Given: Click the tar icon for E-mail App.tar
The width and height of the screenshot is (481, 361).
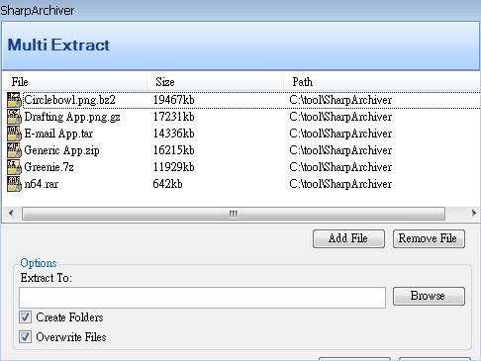Looking at the screenshot, I should click(x=14, y=134).
